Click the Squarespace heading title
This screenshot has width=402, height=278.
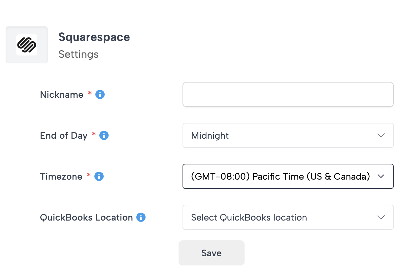tap(94, 37)
